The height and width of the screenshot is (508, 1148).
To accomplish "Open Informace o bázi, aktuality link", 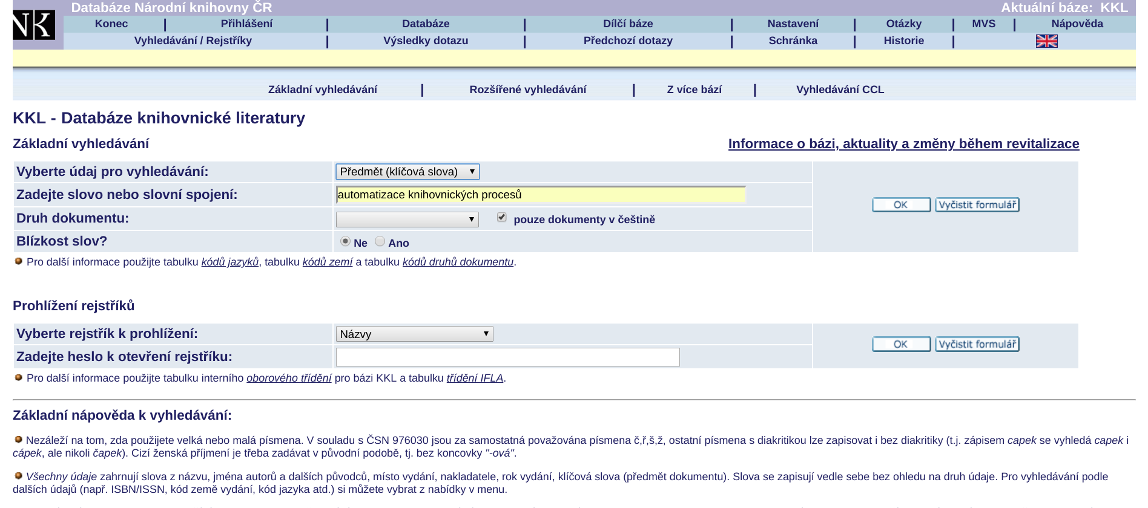I will coord(903,144).
